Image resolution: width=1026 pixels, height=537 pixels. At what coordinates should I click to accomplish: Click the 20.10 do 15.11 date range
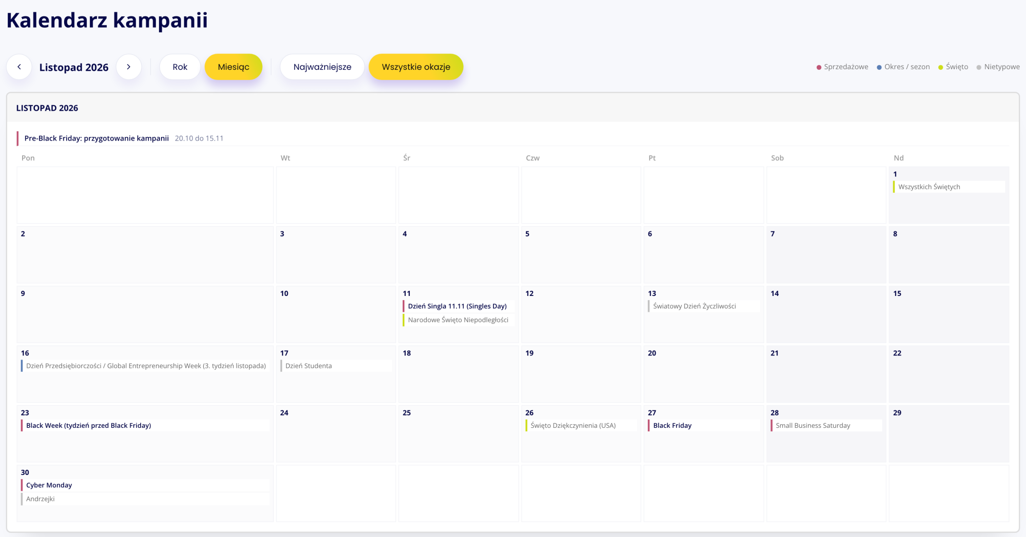pos(199,138)
